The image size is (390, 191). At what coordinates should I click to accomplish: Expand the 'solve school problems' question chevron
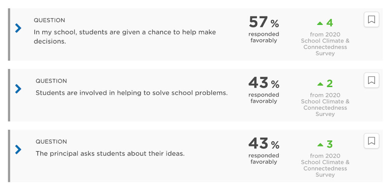(18, 89)
